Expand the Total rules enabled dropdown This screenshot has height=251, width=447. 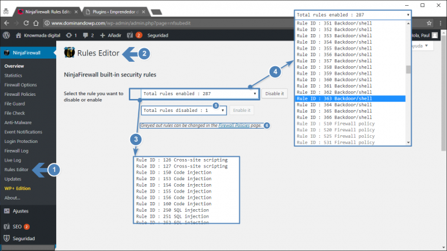pos(200,93)
